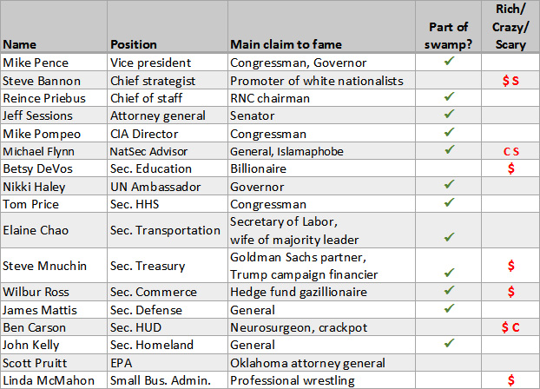This screenshot has width=540, height=389.
Task: Click the red dollar sign for Linda McMahon
Action: [x=510, y=380]
